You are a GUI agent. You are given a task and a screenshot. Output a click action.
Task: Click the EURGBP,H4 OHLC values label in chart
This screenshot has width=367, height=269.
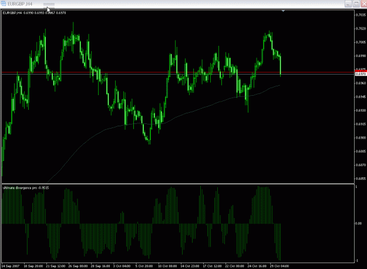[x=34, y=13]
